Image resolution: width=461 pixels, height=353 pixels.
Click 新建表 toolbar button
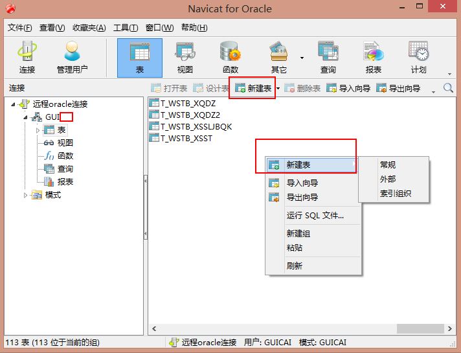coord(253,88)
